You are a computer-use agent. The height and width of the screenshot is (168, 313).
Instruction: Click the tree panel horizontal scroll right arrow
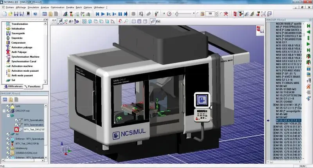pos(43,160)
